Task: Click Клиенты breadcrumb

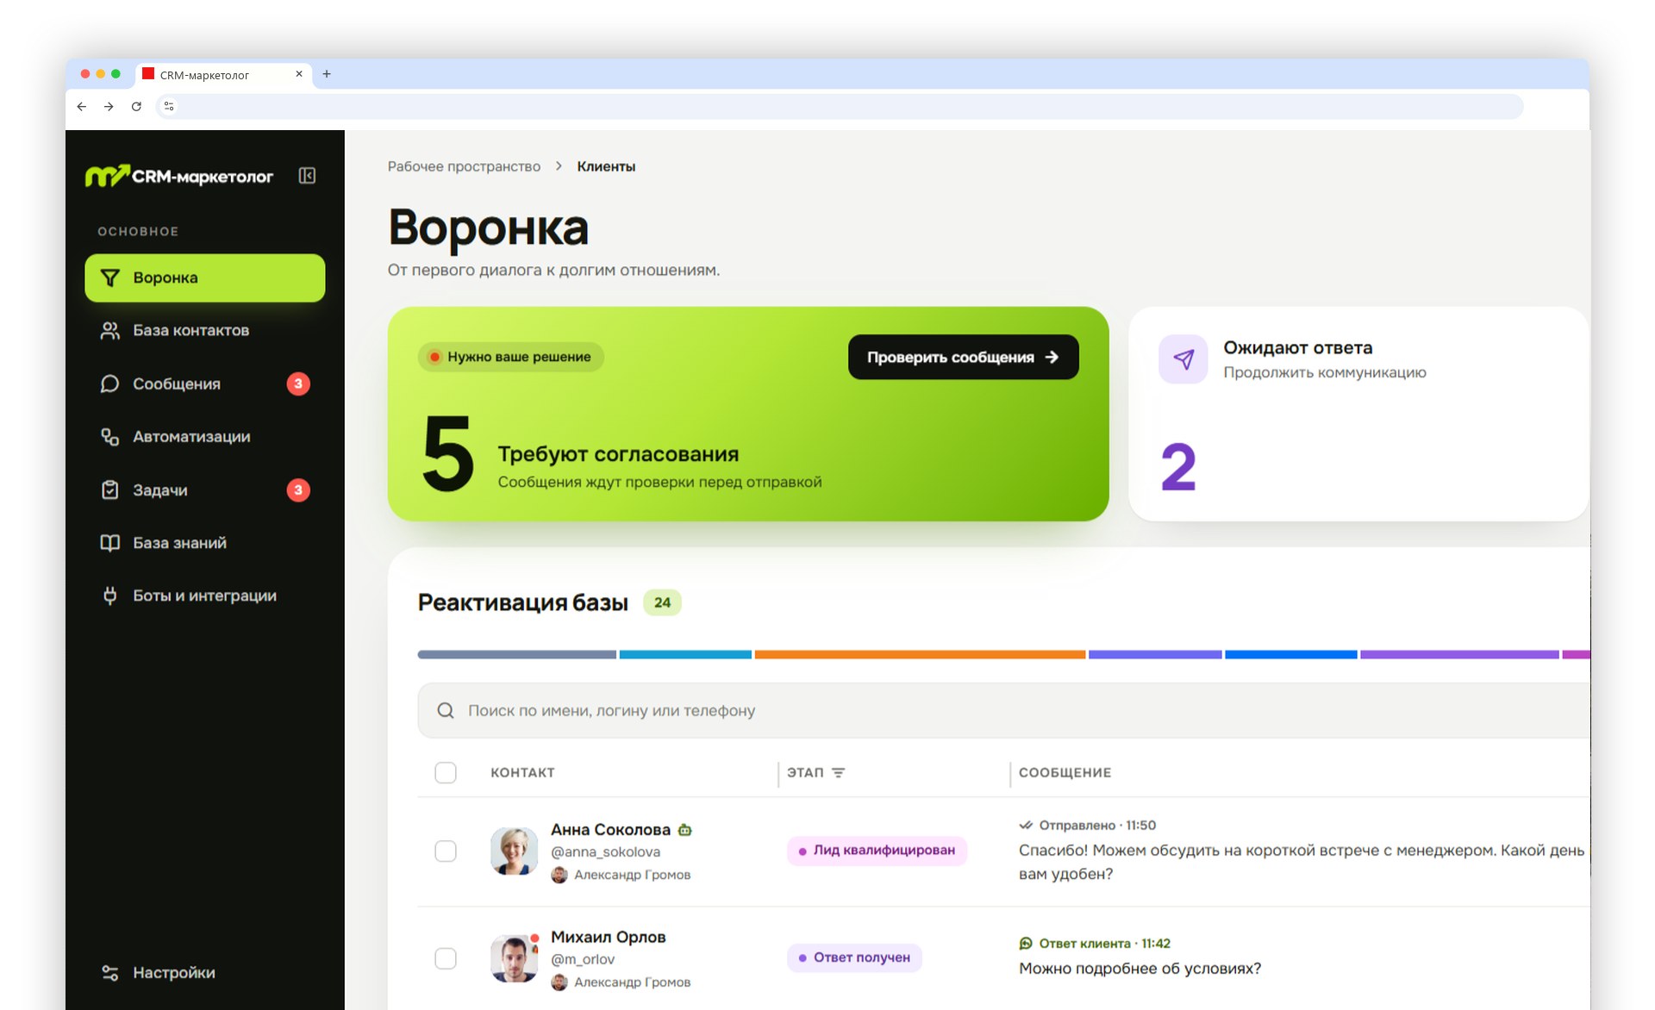Action: [606, 166]
